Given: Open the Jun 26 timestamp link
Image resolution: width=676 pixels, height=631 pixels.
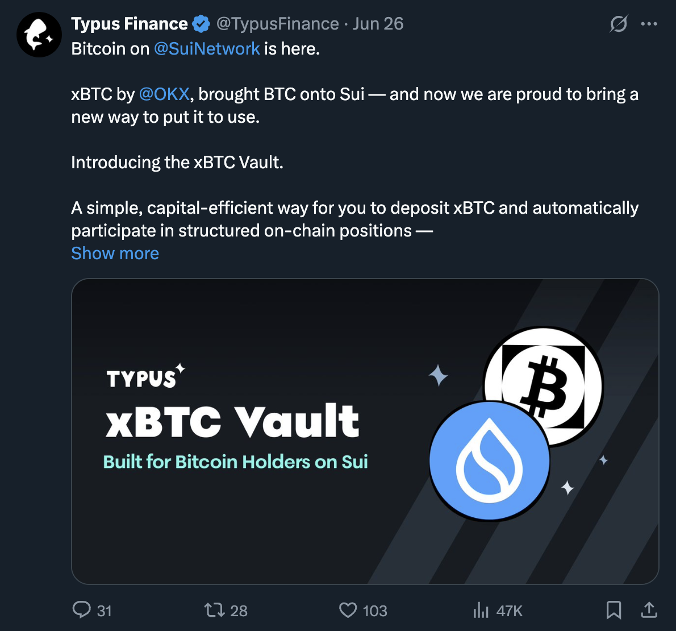Looking at the screenshot, I should [378, 24].
